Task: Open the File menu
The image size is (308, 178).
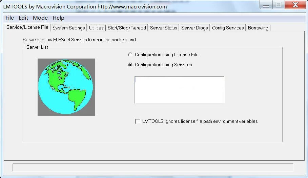Action: 9,18
